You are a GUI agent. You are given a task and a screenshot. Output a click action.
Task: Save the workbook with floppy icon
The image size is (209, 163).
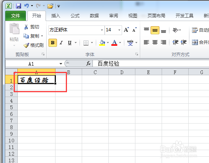coord(18,6)
